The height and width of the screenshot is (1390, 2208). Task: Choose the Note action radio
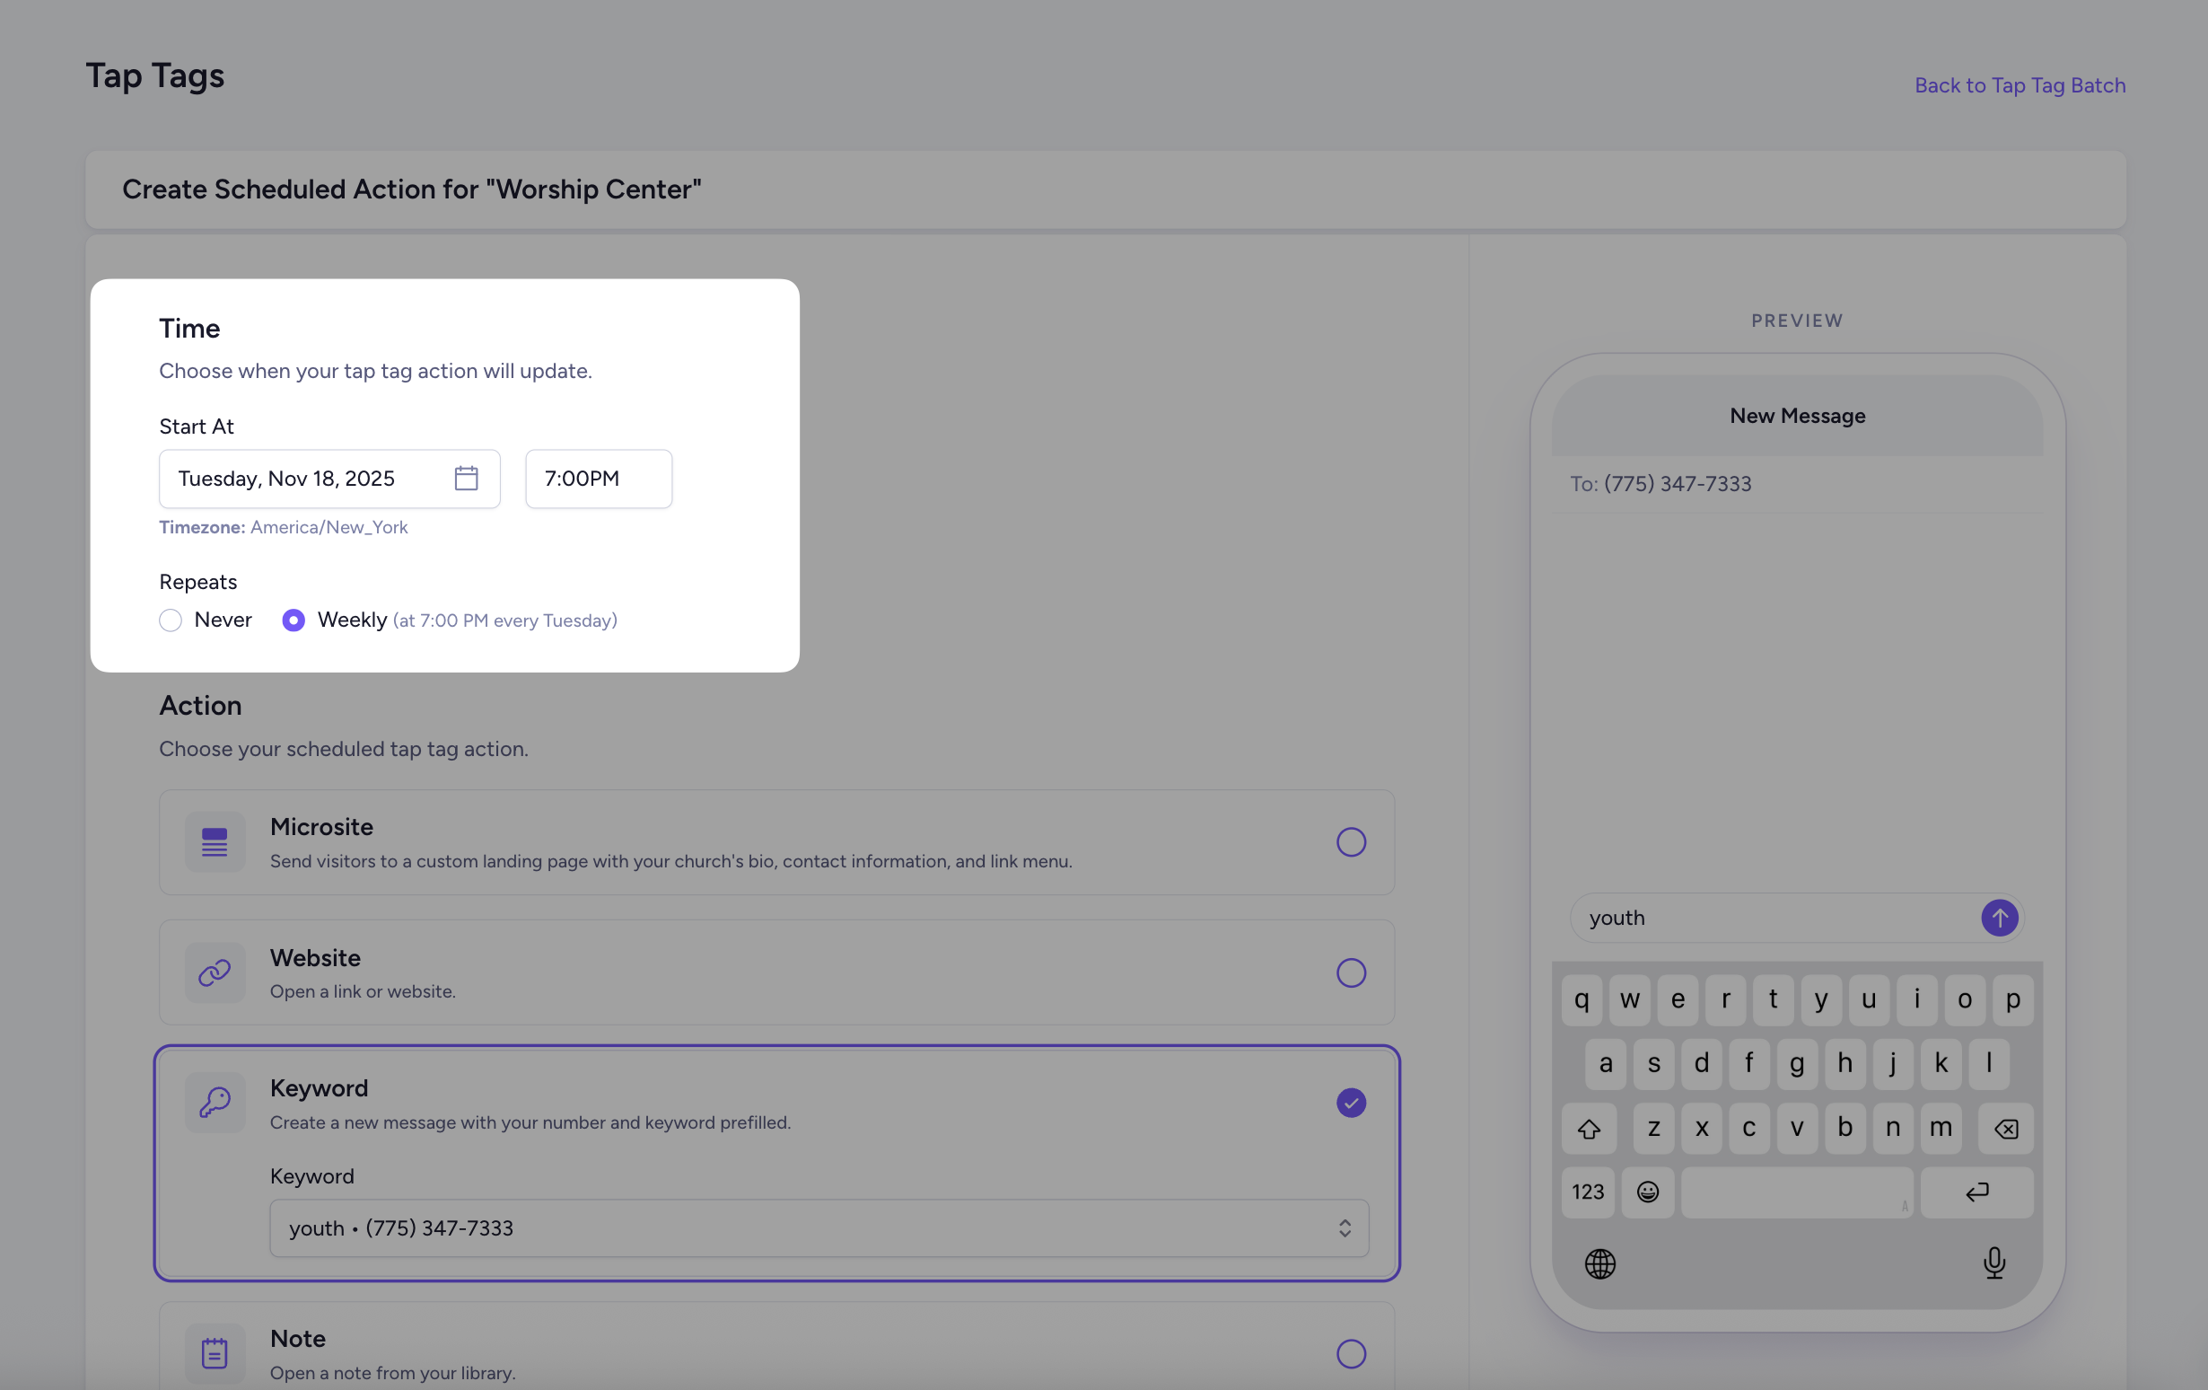click(1351, 1353)
